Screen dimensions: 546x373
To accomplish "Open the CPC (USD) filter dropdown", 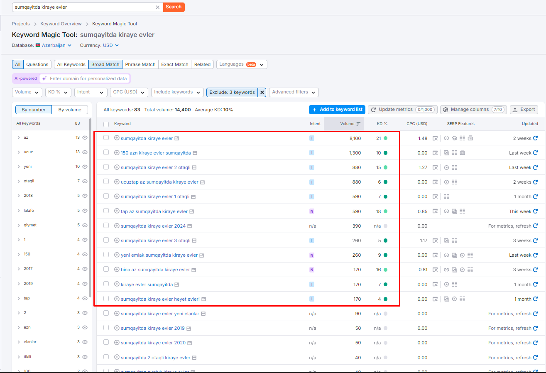I will tap(129, 92).
